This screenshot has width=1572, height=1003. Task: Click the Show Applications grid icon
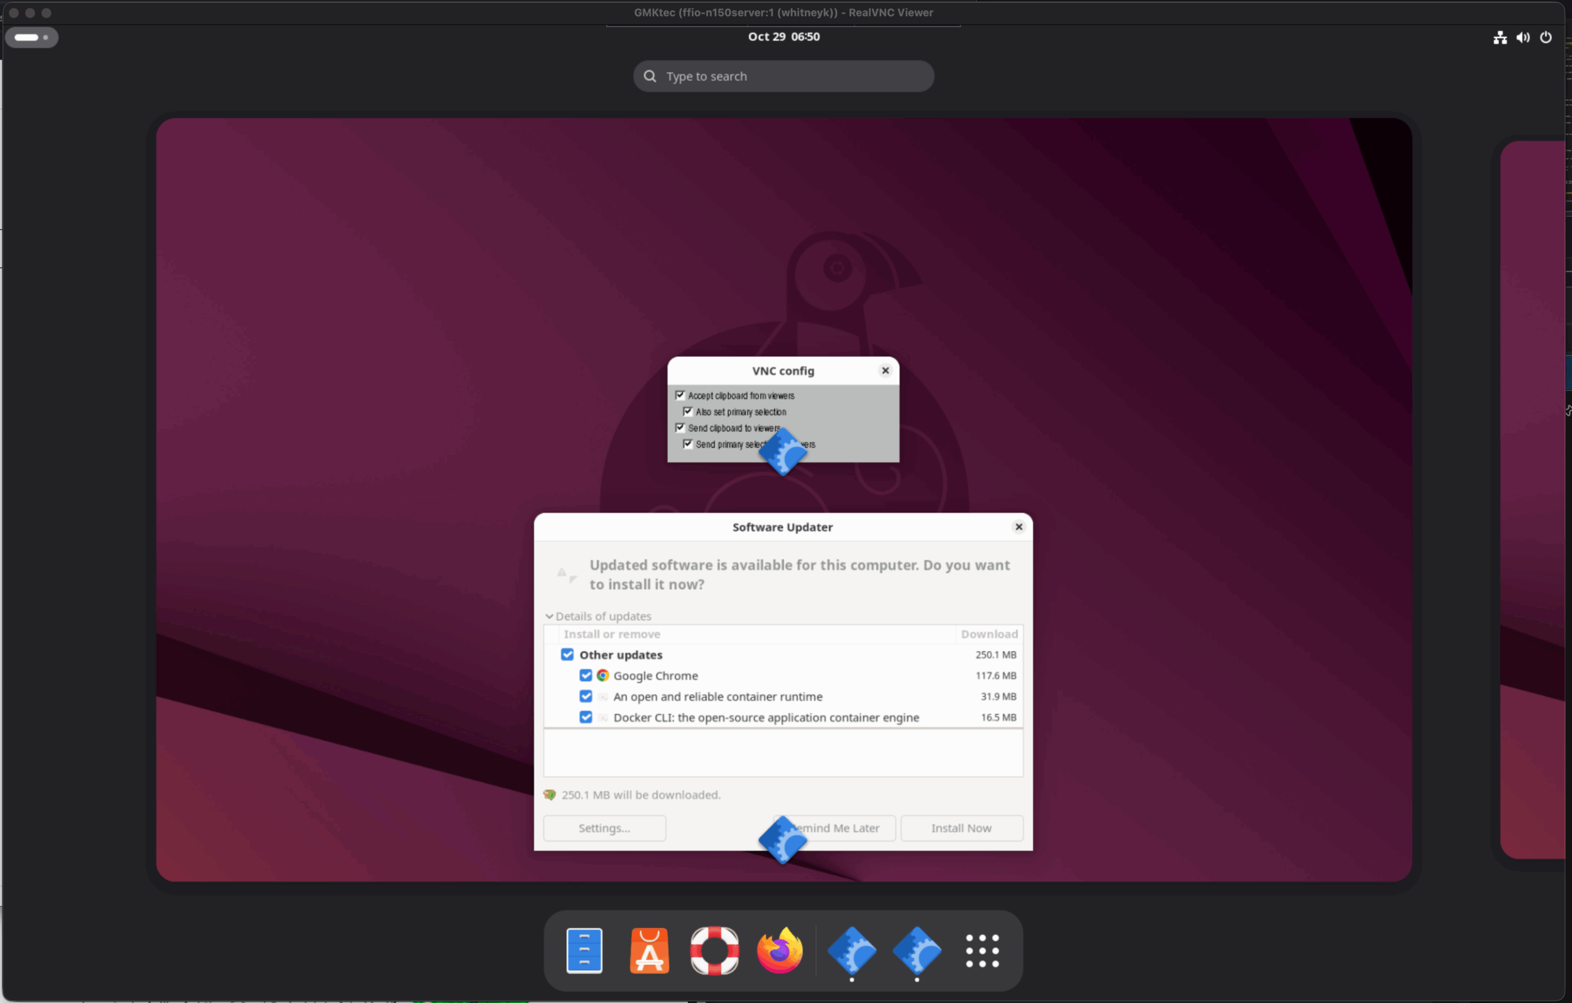coord(982,950)
